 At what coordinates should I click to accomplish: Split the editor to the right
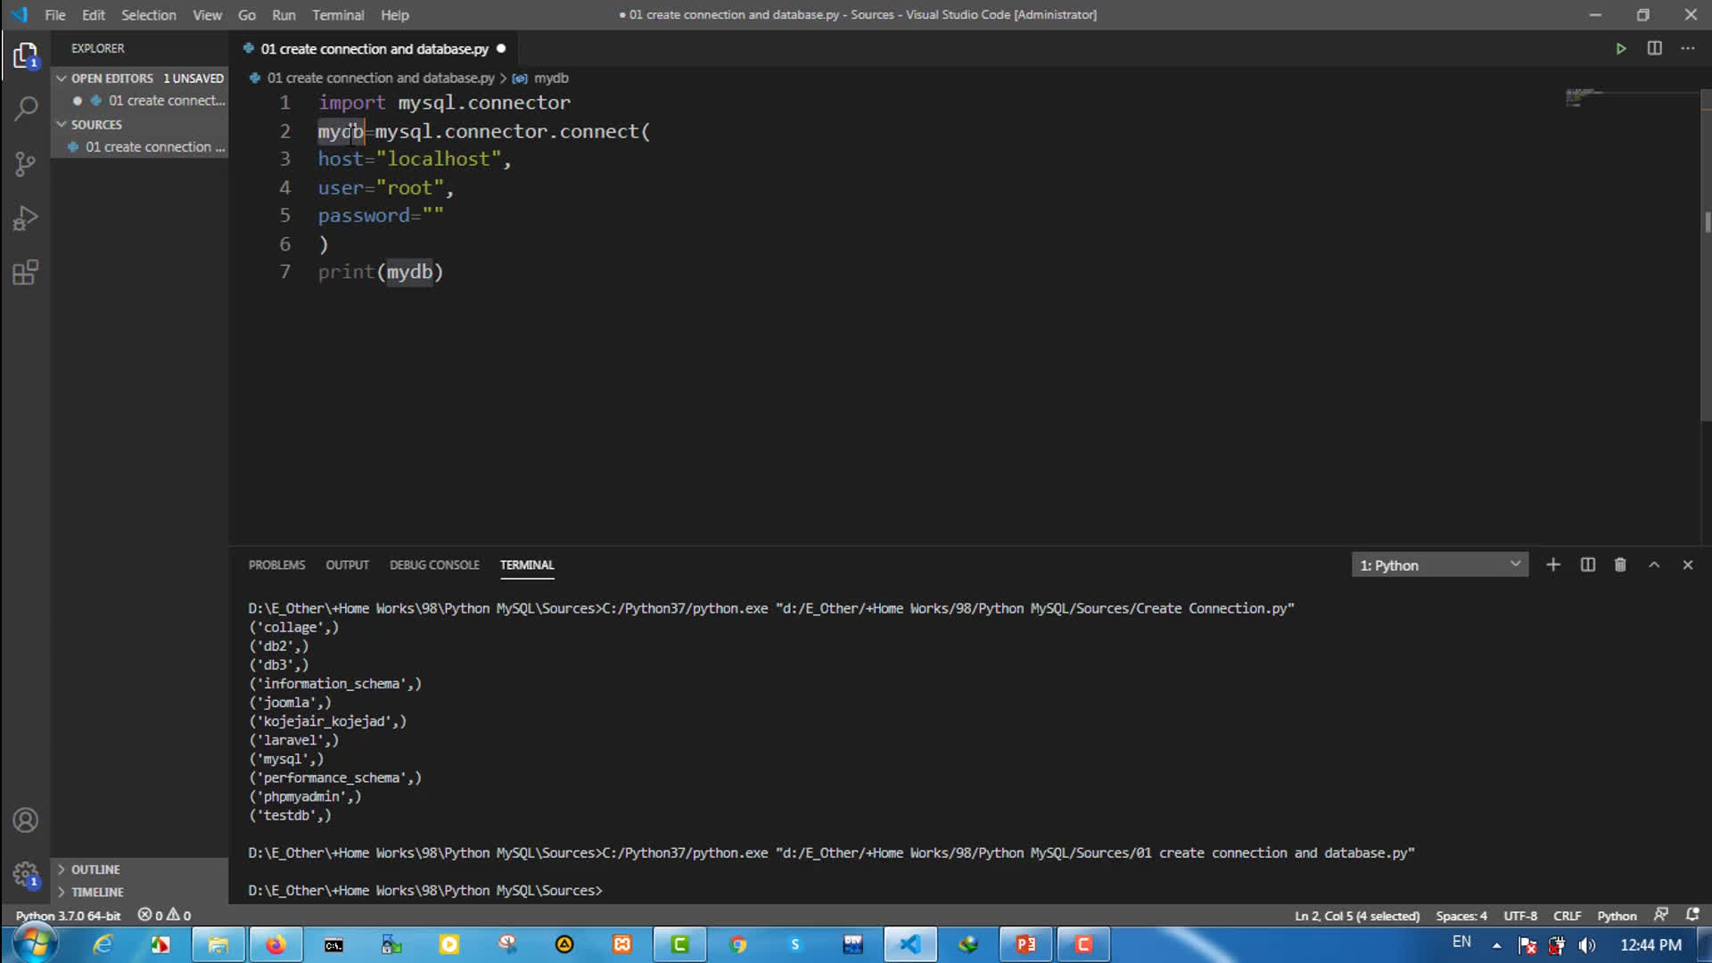(x=1654, y=48)
